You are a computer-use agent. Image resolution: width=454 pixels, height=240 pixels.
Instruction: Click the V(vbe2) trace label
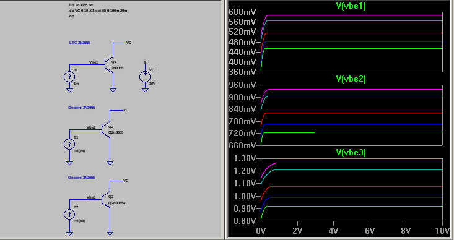tap(351, 79)
